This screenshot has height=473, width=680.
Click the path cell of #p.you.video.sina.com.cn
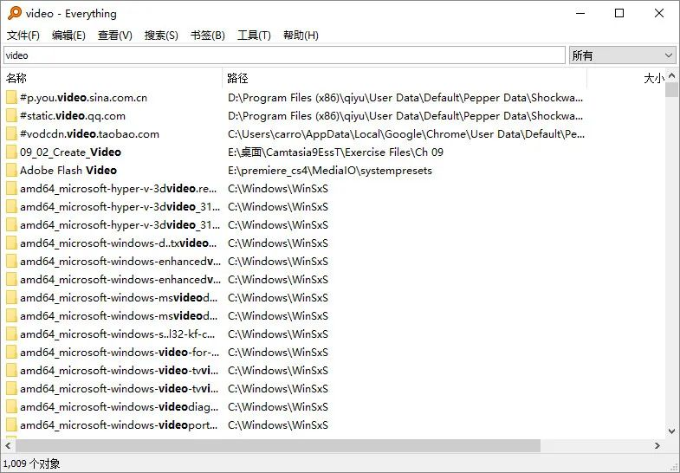point(405,98)
